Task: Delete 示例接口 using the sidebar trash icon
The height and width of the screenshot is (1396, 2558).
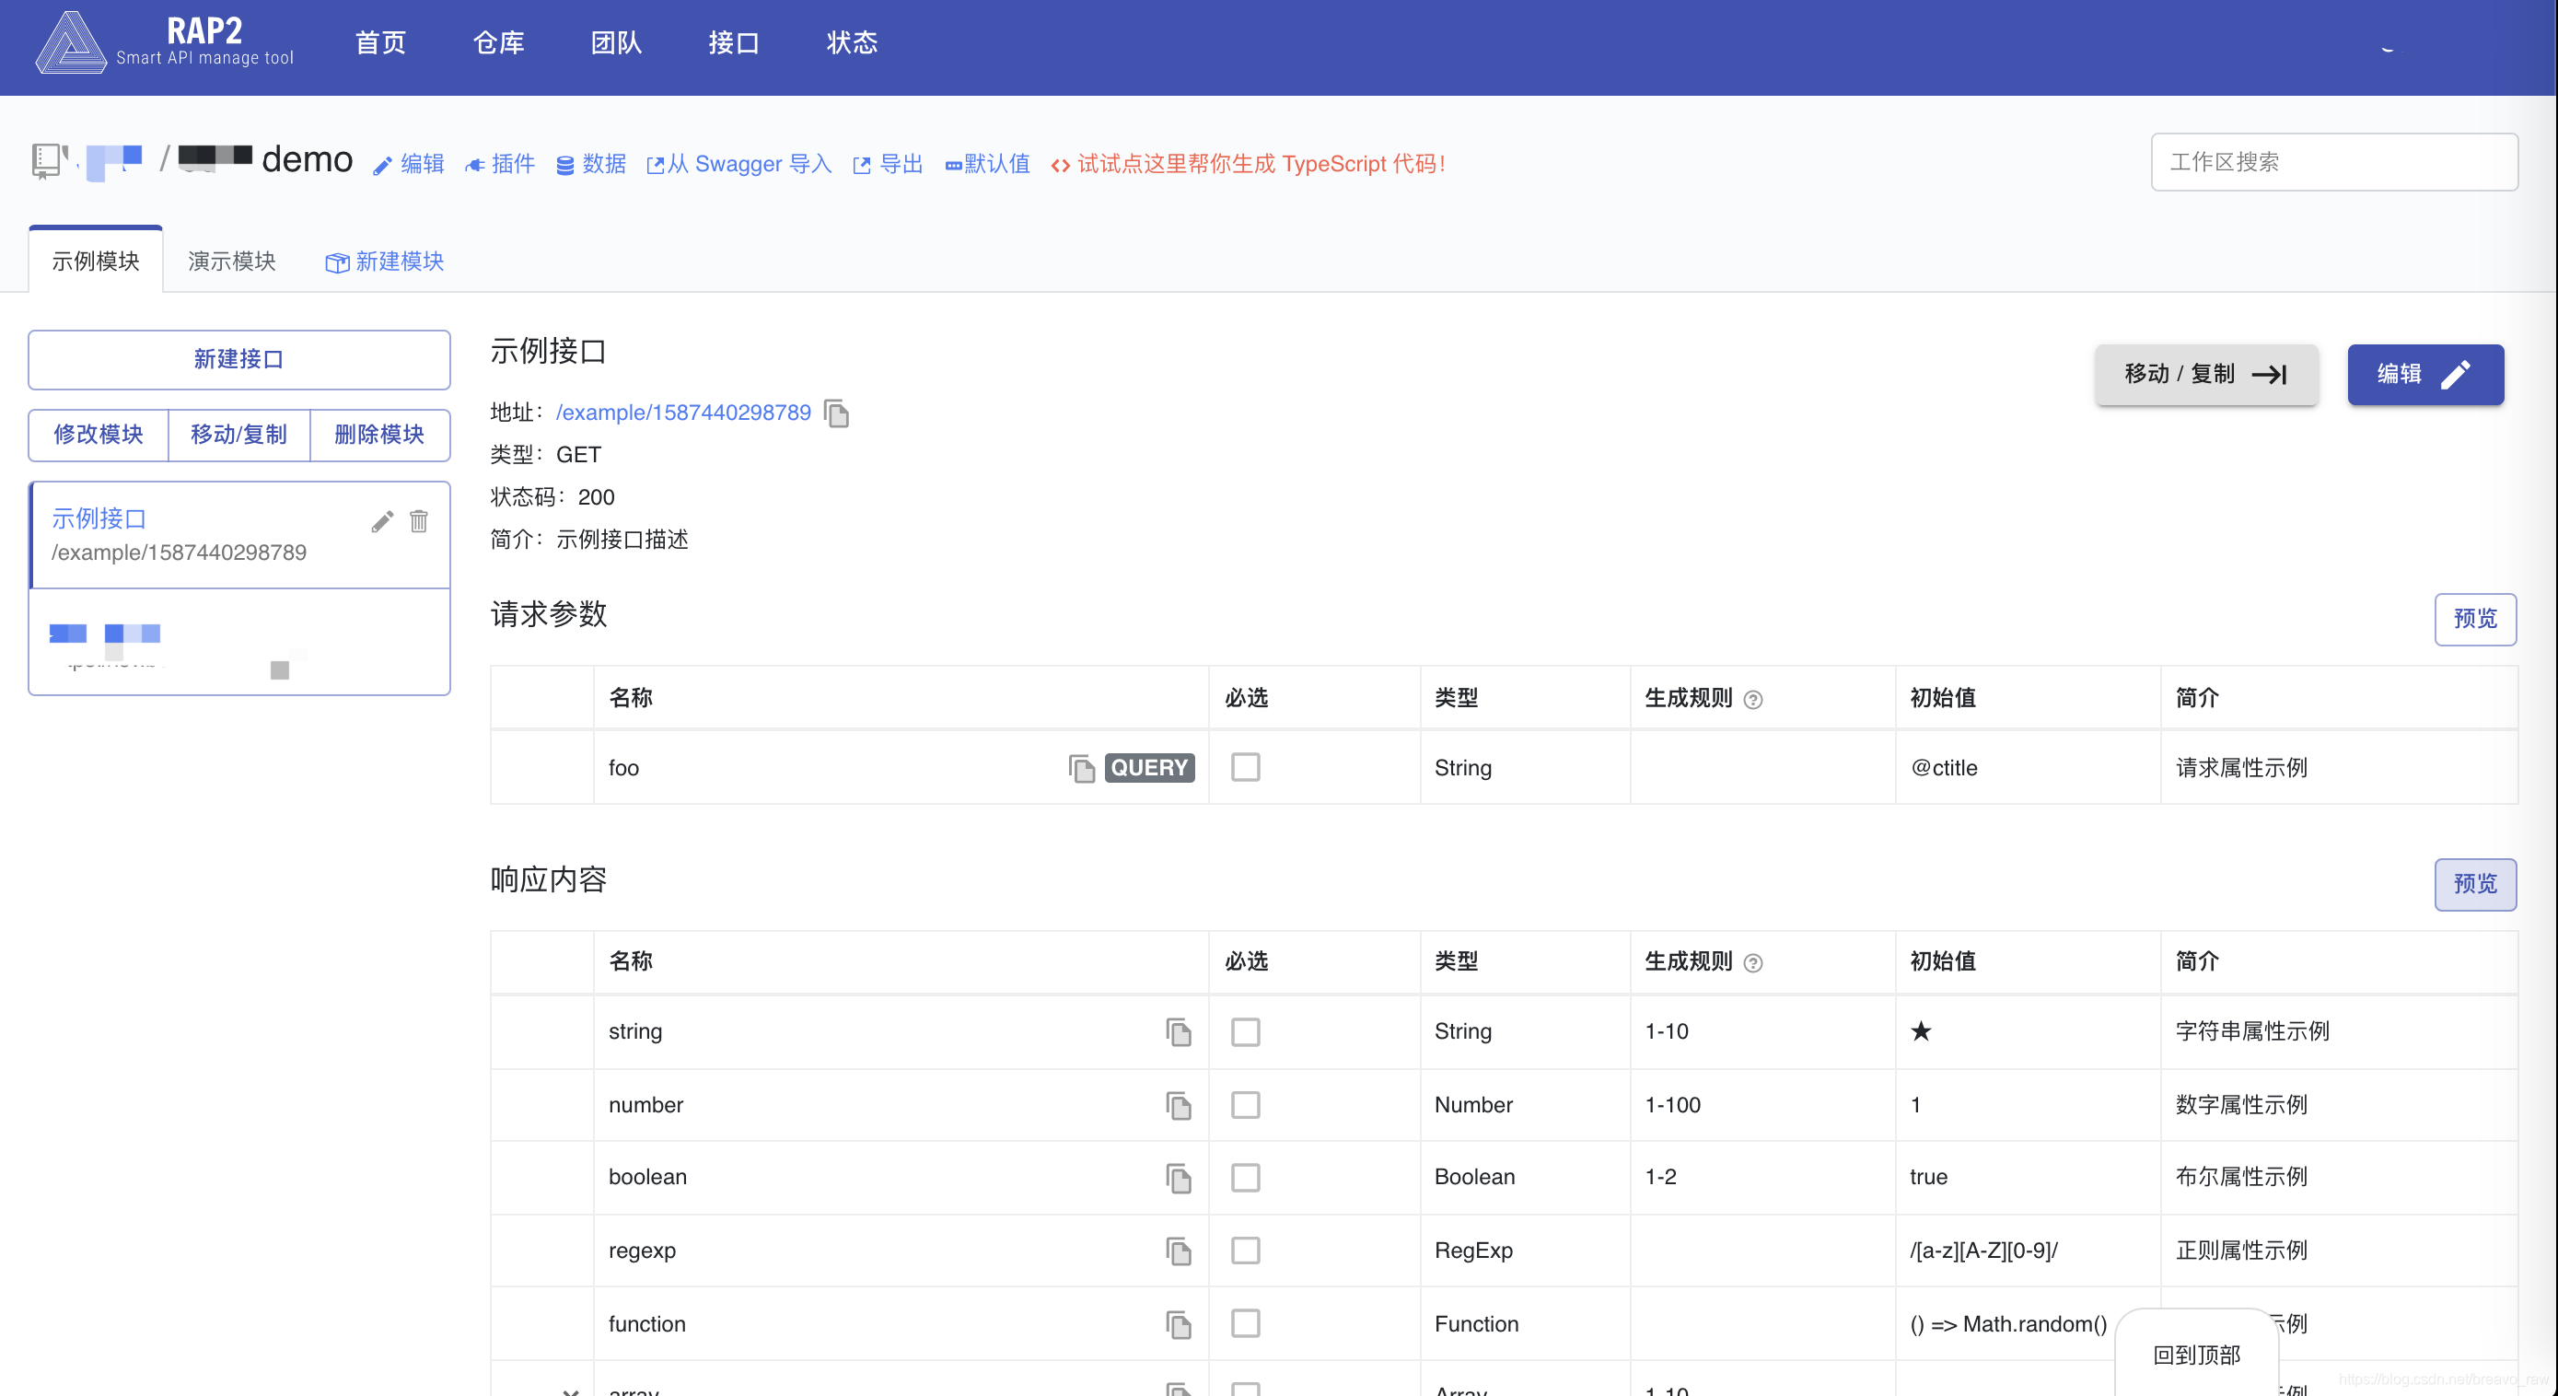Action: coord(419,521)
